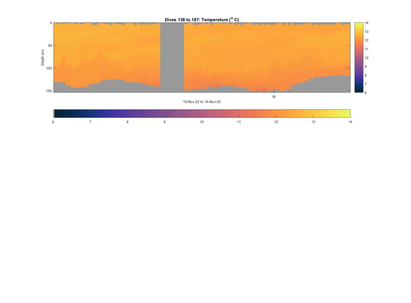Click the vertical colorbar label '10'

tap(366, 58)
